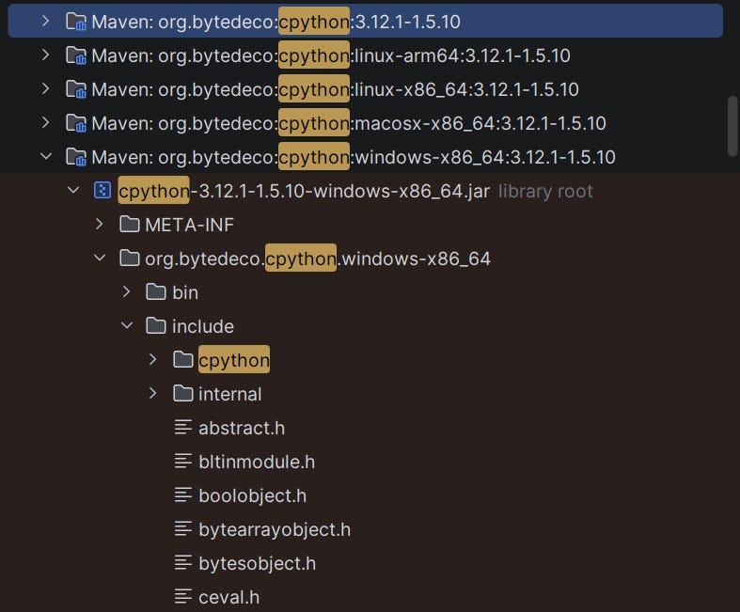
Task: Click folder icon of org.bytedeco.cpython.windows-x86_64
Action: [x=130, y=259]
